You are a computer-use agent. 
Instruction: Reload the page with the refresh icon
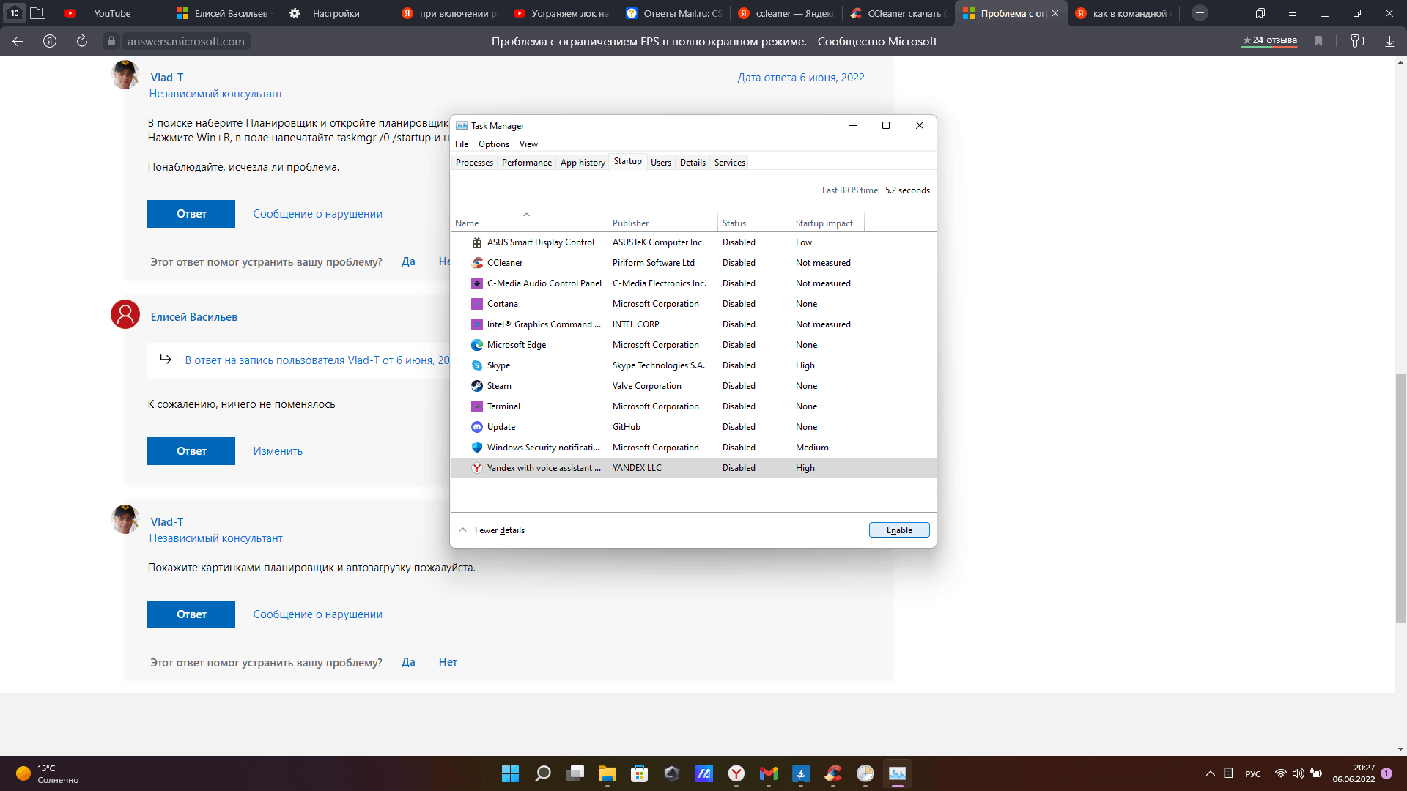82,41
